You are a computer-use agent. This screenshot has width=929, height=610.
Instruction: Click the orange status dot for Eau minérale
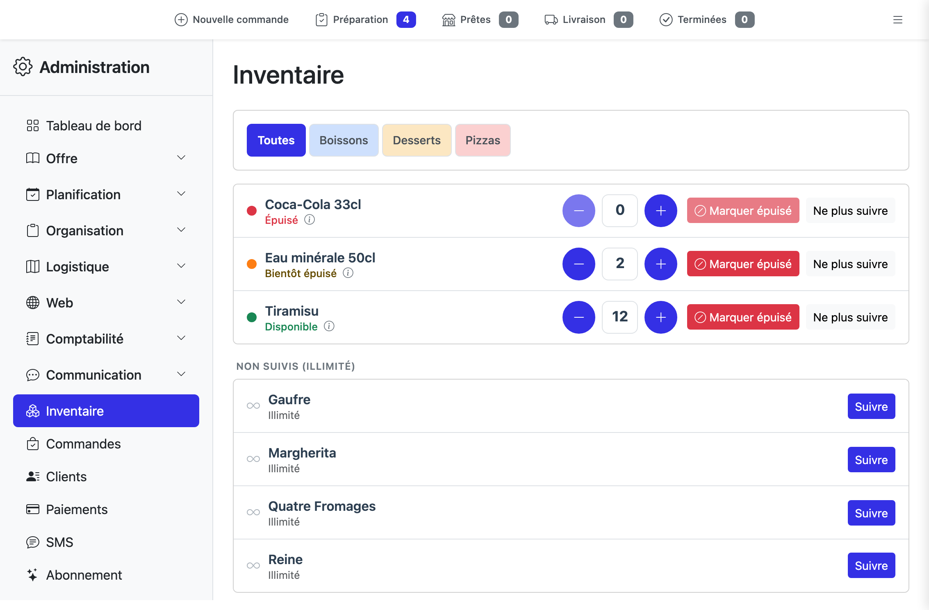[x=252, y=264]
